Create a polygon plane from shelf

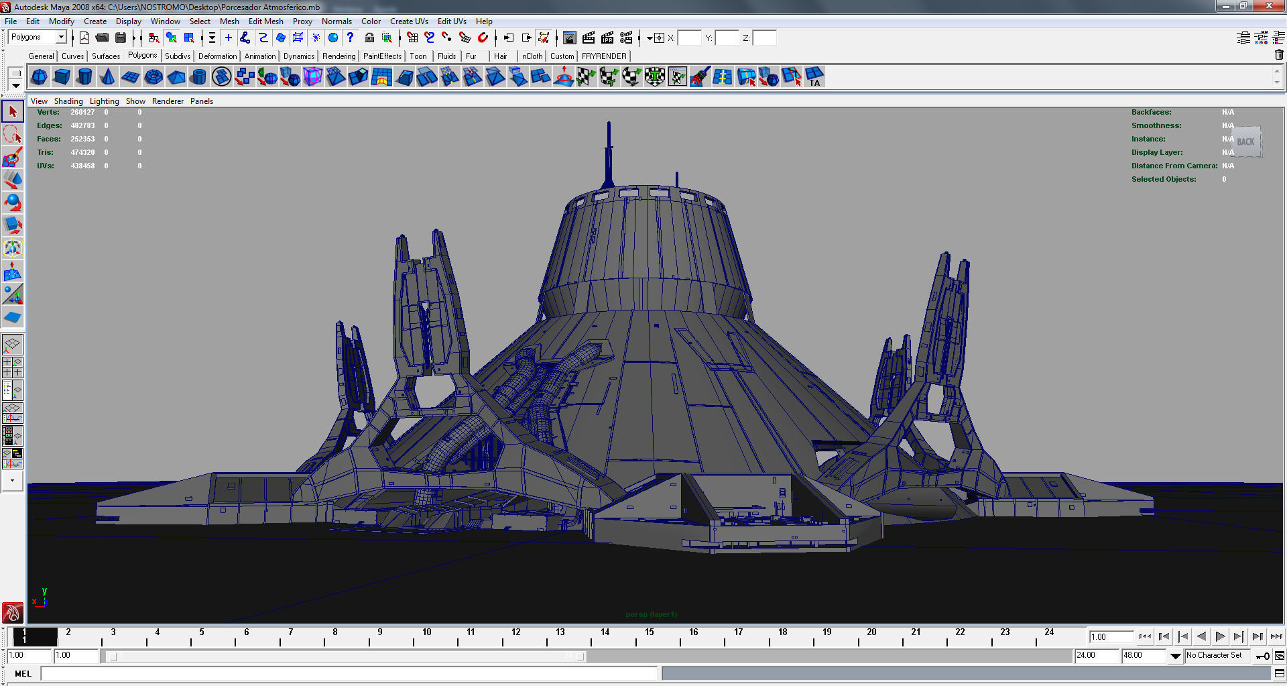(130, 76)
